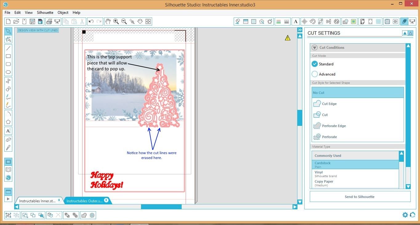This screenshot has width=420, height=225.
Task: Collapse the Cut Conditions section
Action: tap(314, 47)
